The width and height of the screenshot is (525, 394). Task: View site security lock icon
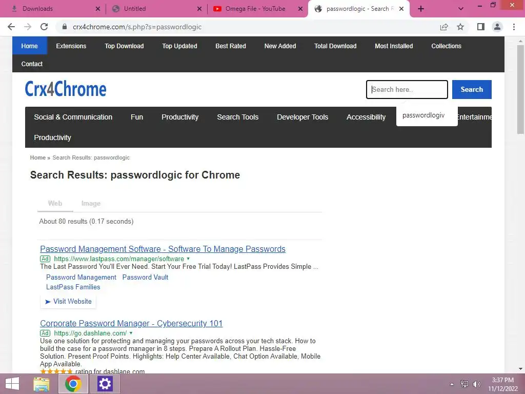tap(65, 27)
